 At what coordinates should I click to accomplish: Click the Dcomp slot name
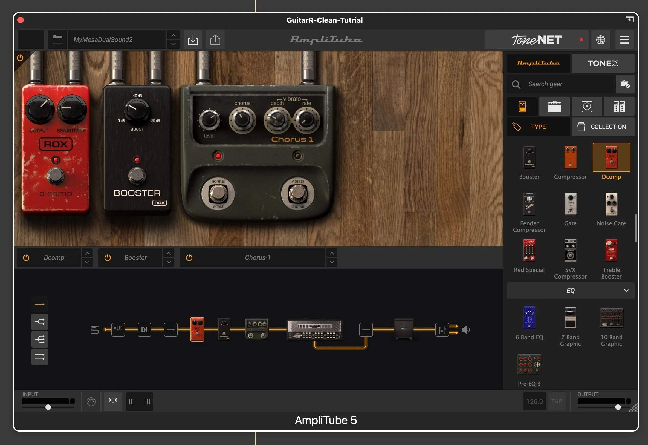click(54, 257)
